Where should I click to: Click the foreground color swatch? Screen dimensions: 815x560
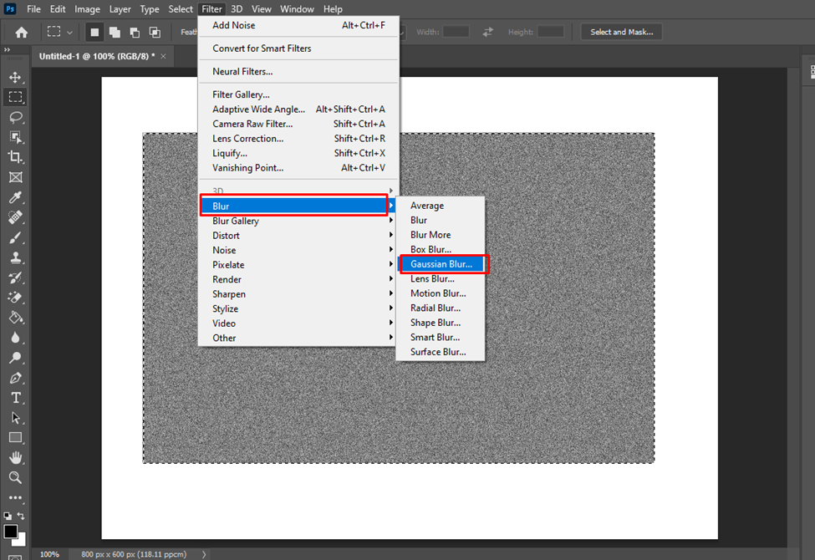tap(10, 532)
